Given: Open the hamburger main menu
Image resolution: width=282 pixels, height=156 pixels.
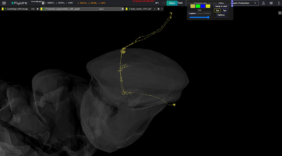Looking at the screenshot, I should pyautogui.click(x=4, y=3).
